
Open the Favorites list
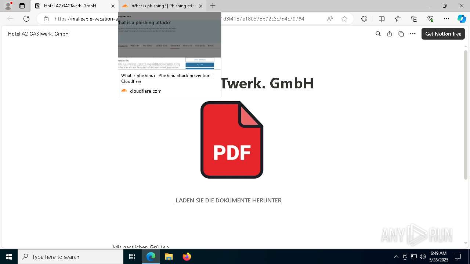(x=398, y=19)
